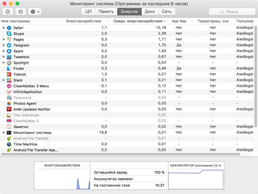
Task: Switch to the Диск tab
Action: (150, 11)
